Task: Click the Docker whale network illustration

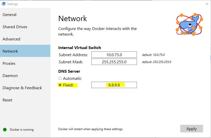Action: pos(189,24)
